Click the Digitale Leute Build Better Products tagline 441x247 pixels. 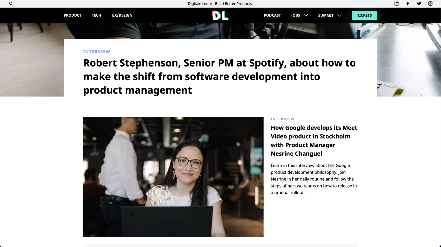tap(220, 4)
